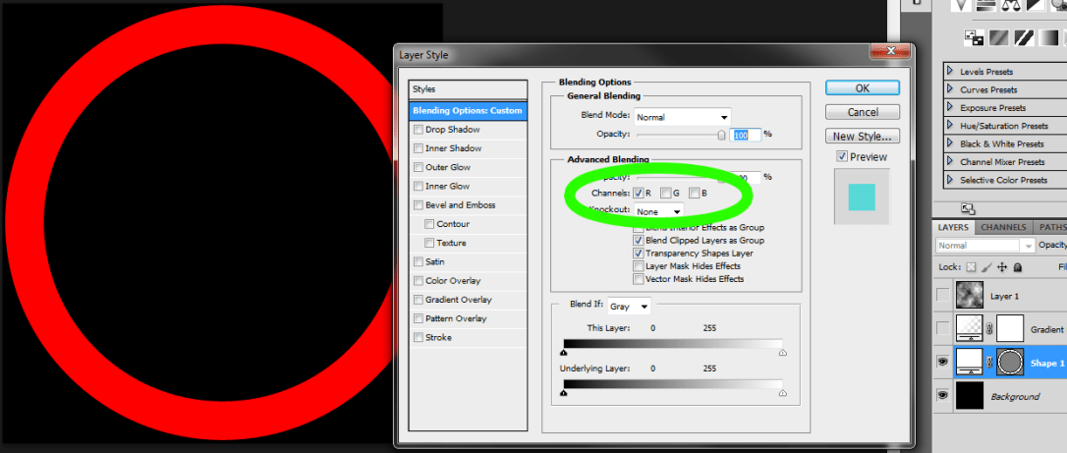This screenshot has width=1067, height=453.
Task: Click the Shape 1 layer mask link icon
Action: click(988, 364)
